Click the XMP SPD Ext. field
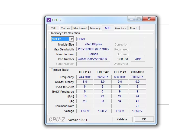Viewport: 169px width, 138px height. [x=138, y=59]
